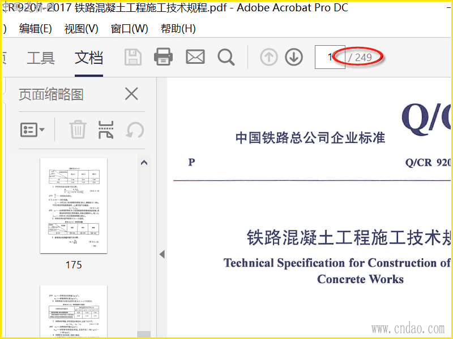Rotate pages counterclockwise icon
453x339 pixels.
(x=135, y=130)
